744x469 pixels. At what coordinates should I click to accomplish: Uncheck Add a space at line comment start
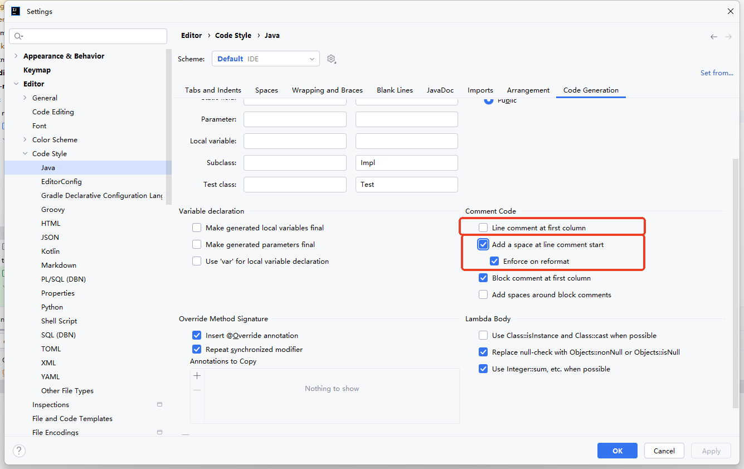(483, 244)
